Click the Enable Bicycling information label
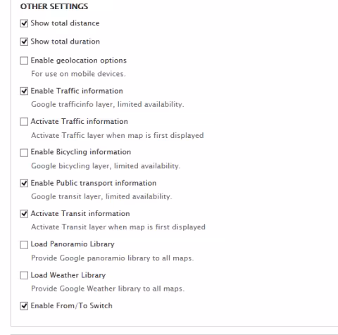 pos(81,152)
